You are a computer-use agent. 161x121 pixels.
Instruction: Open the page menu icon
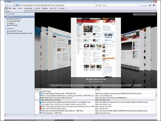point(150,5)
